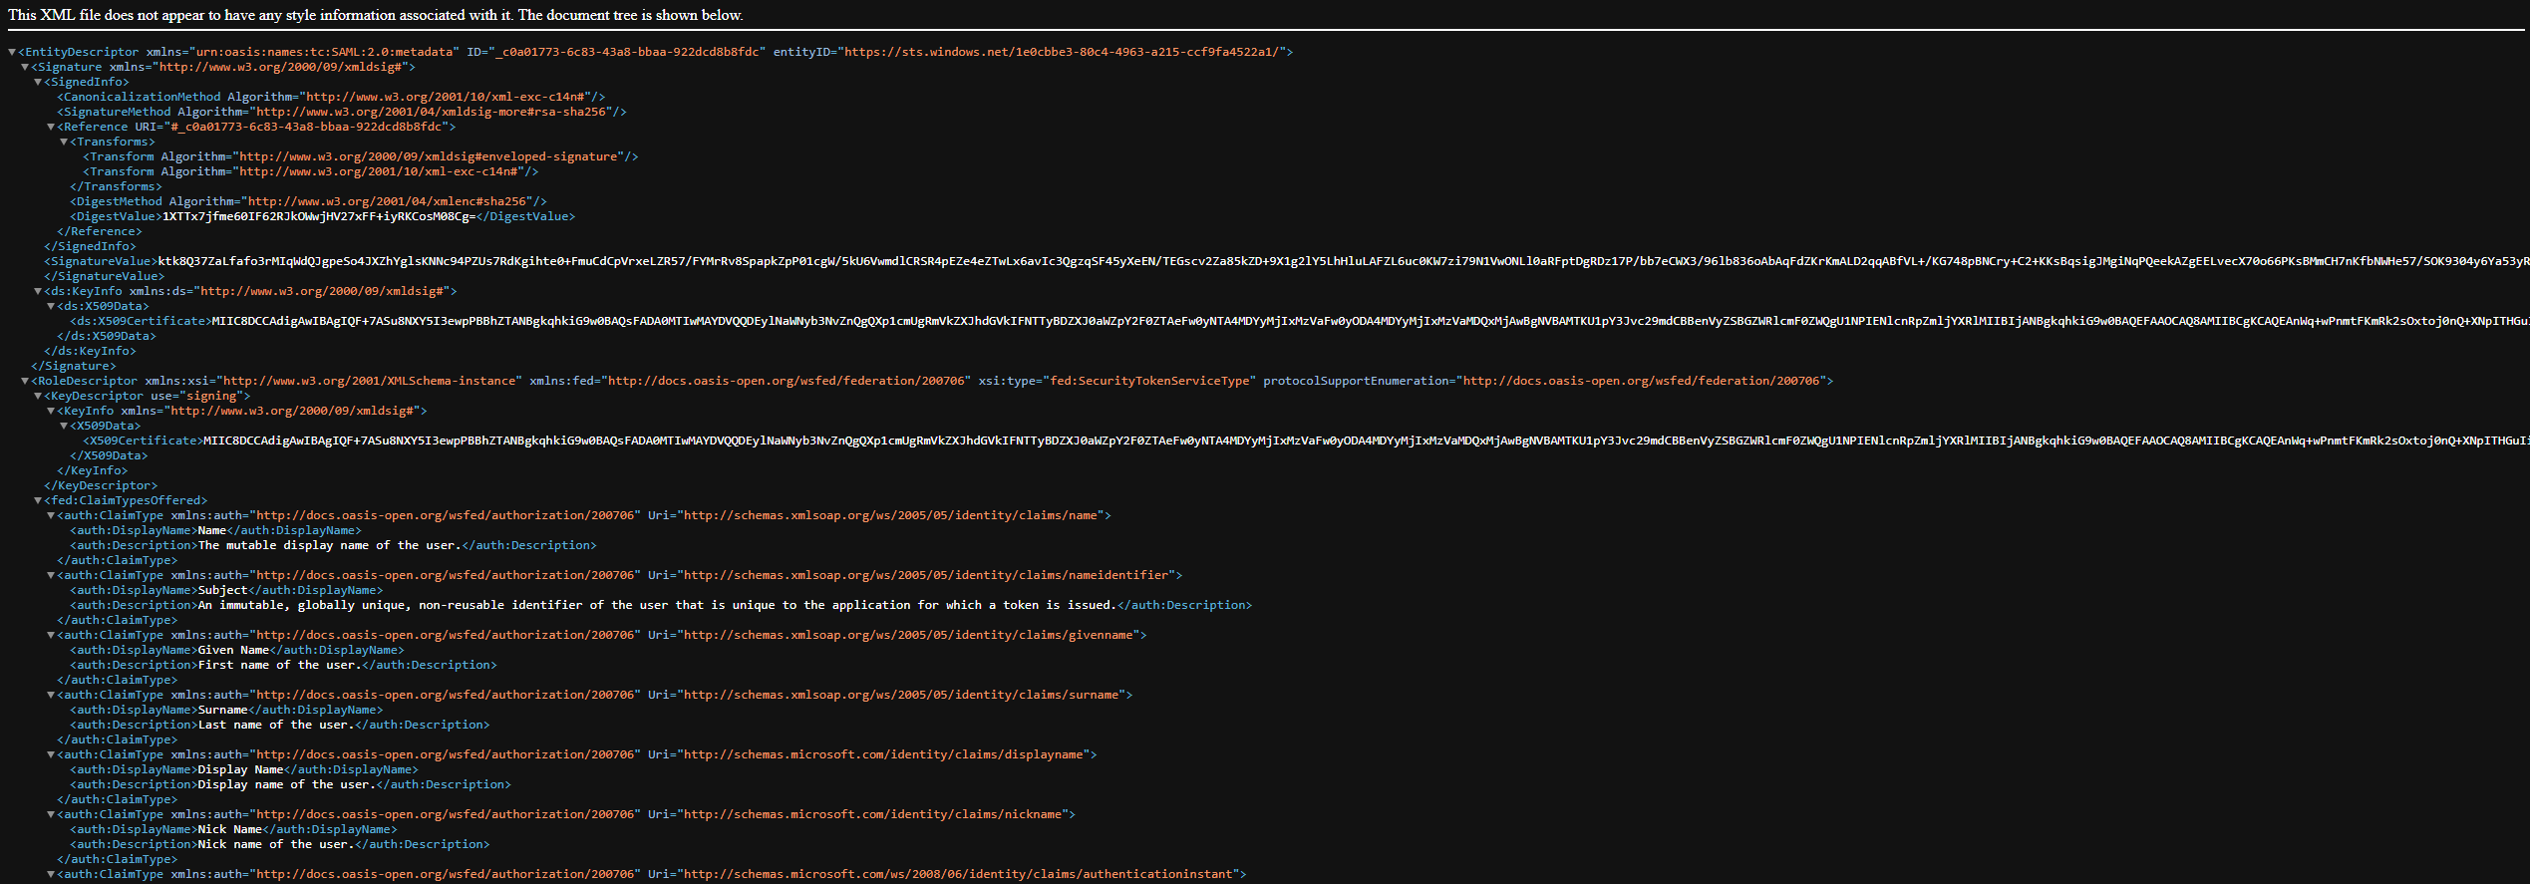Collapse the SignedInfo node
The height and width of the screenshot is (884, 2530).
[38, 82]
